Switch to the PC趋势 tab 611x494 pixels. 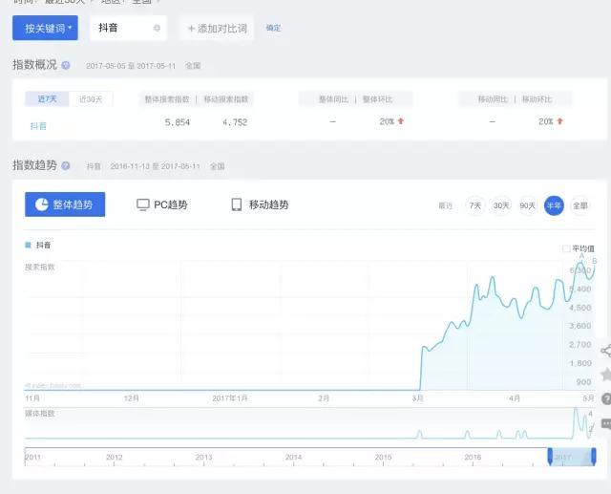pos(162,204)
